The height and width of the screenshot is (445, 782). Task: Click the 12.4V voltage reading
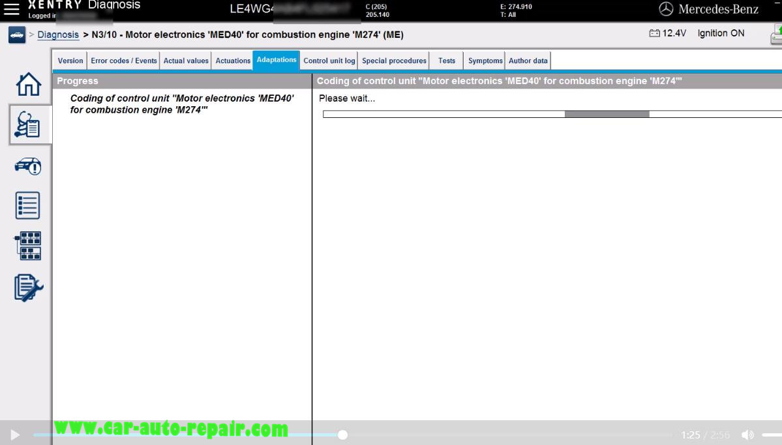(674, 33)
